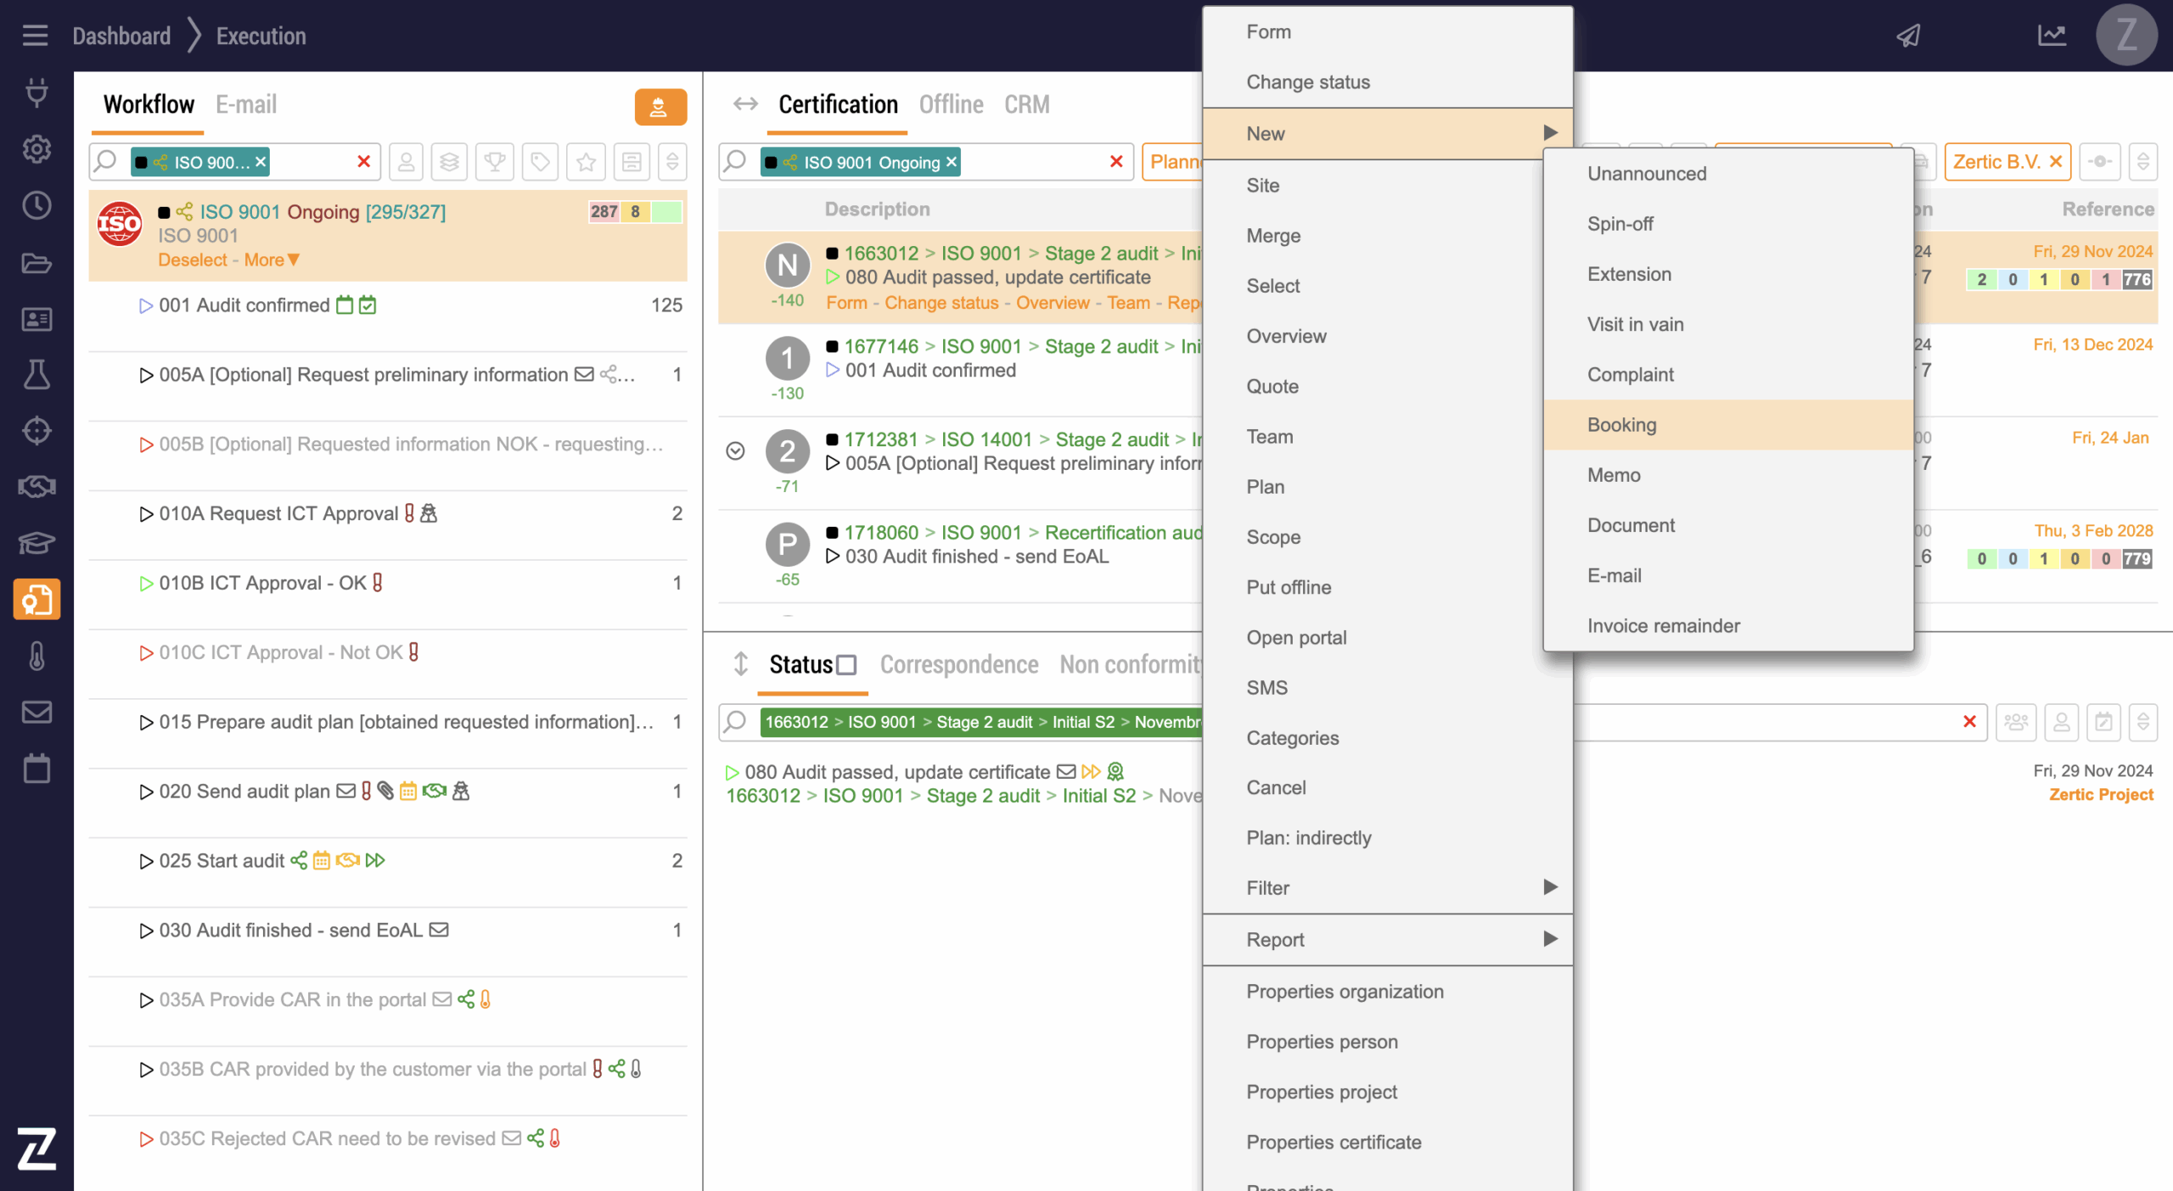Select Booking from the New submenu

[x=1621, y=424]
